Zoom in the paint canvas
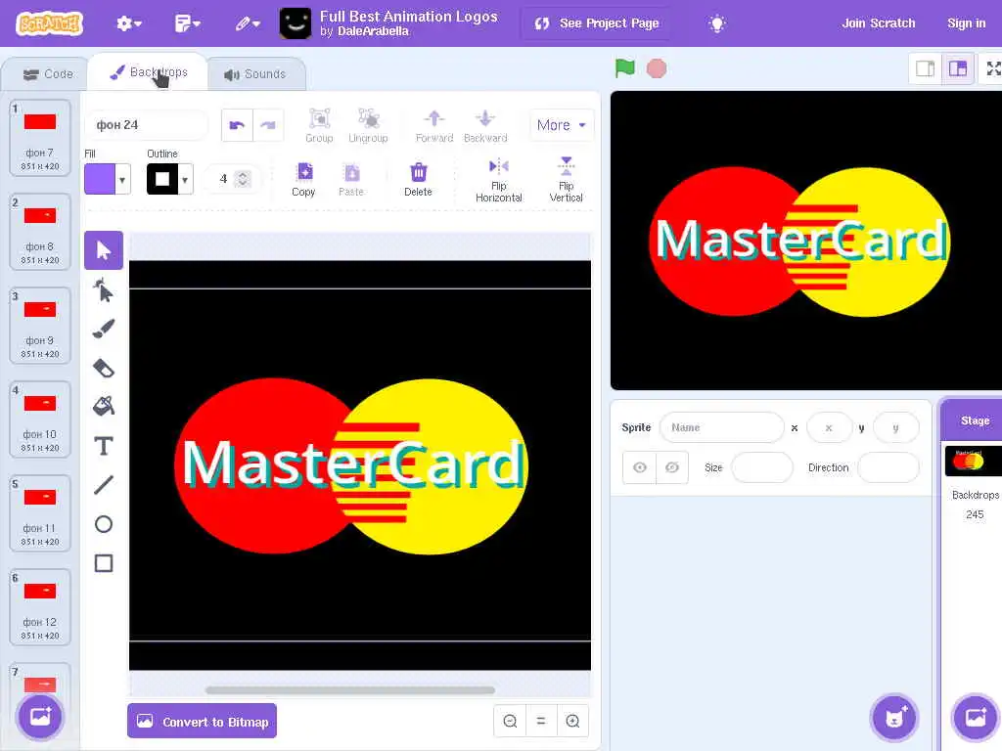The image size is (1002, 751). tap(572, 721)
